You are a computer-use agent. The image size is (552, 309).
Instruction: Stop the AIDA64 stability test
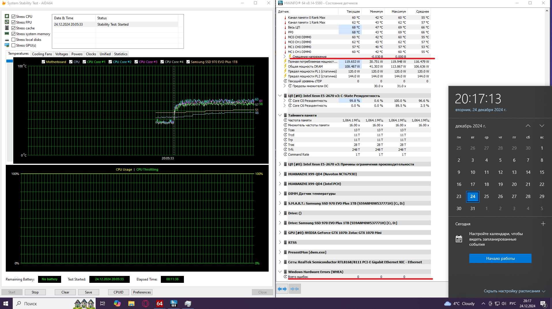(35, 292)
